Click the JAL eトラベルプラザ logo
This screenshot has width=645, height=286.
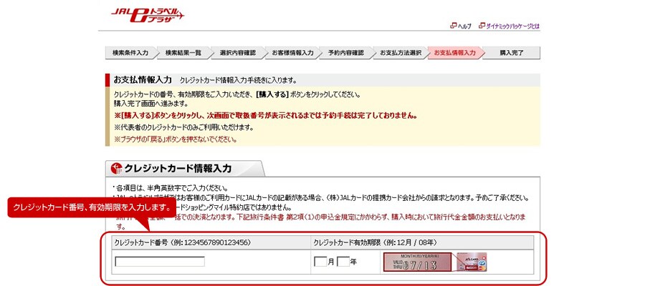pyautogui.click(x=147, y=15)
